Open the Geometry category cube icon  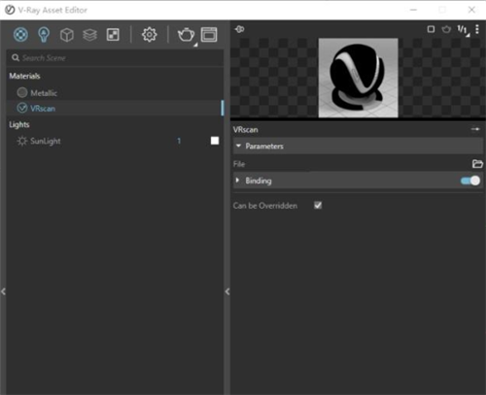[67, 35]
